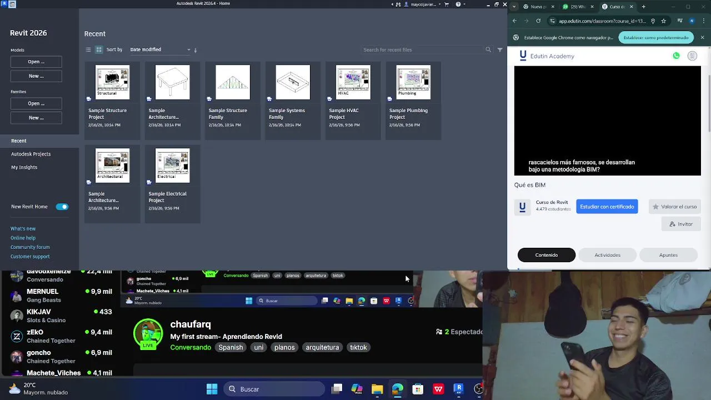Open the Edutin profile avatar icon
Image resolution: width=711 pixels, height=400 pixels.
692,56
